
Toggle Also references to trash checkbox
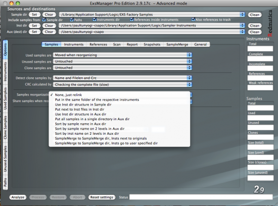193,20
